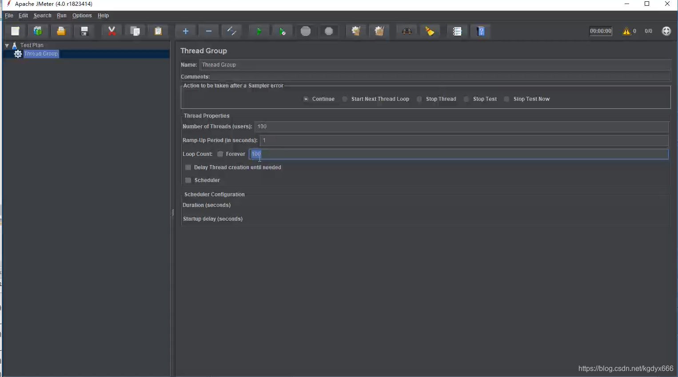The width and height of the screenshot is (678, 377).
Task: Click the Ramp-Up Period input field
Action: [x=464, y=140]
